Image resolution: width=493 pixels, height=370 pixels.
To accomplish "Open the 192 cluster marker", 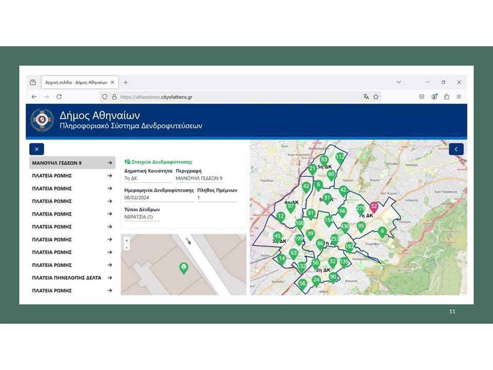I will coord(349,247).
